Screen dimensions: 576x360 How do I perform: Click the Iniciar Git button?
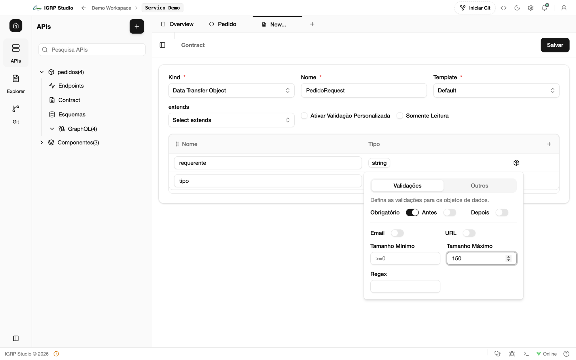(x=475, y=8)
